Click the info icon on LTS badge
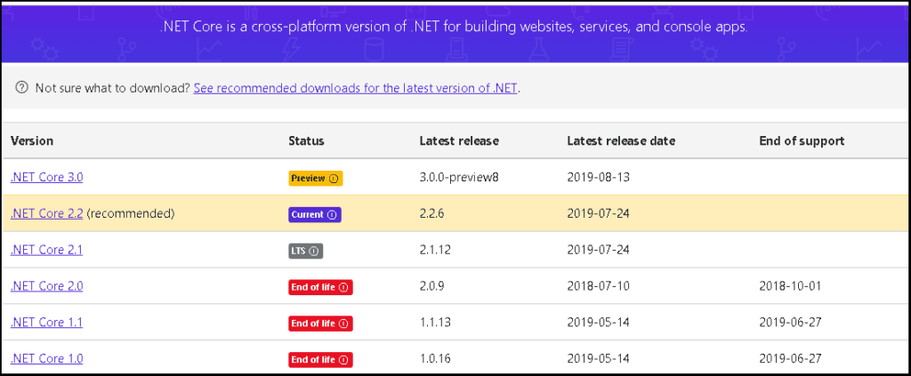Screen dimensions: 911x376 [x=314, y=252]
